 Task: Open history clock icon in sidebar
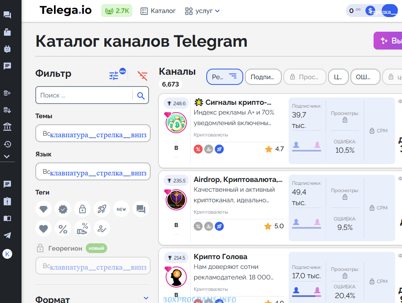[7, 144]
